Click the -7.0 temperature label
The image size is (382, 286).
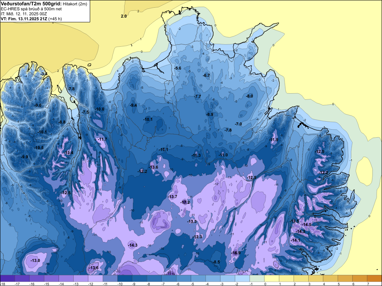(238, 124)
